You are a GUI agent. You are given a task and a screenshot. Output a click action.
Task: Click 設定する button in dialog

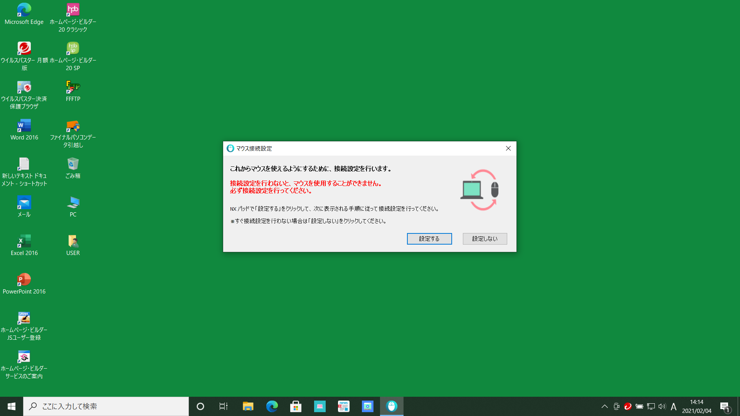(429, 238)
